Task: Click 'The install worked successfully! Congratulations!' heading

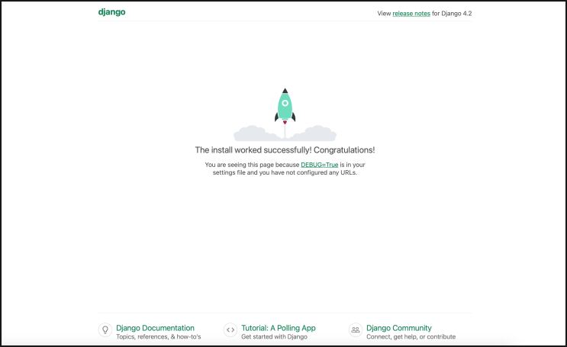Action: pos(285,150)
